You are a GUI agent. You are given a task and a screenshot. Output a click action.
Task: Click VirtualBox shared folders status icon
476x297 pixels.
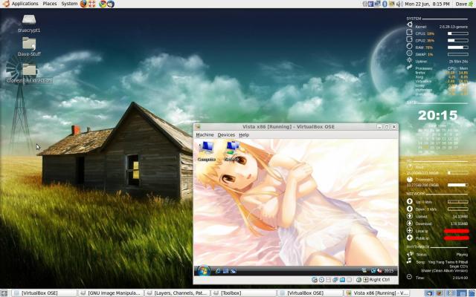pyautogui.click(x=342, y=280)
